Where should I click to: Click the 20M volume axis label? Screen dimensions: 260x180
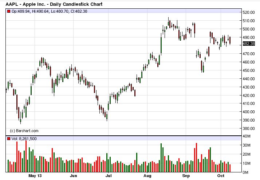pyautogui.click(x=247, y=154)
